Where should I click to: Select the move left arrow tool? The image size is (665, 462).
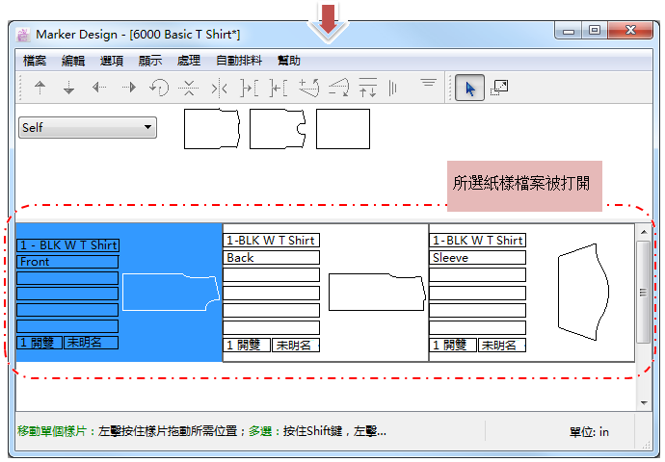coord(98,88)
